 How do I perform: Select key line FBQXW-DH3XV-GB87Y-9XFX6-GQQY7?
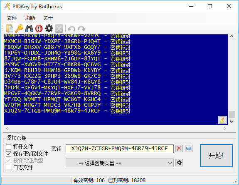[67, 47]
